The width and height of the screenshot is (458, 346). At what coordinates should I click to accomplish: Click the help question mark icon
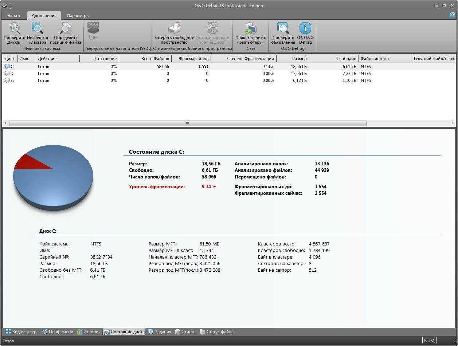click(x=453, y=15)
